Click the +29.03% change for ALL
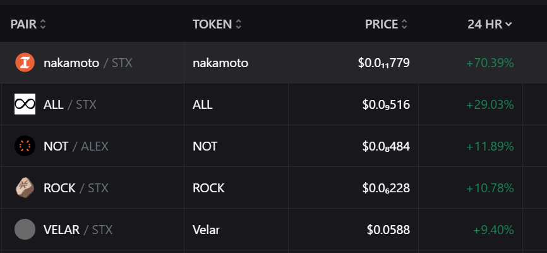 point(490,104)
